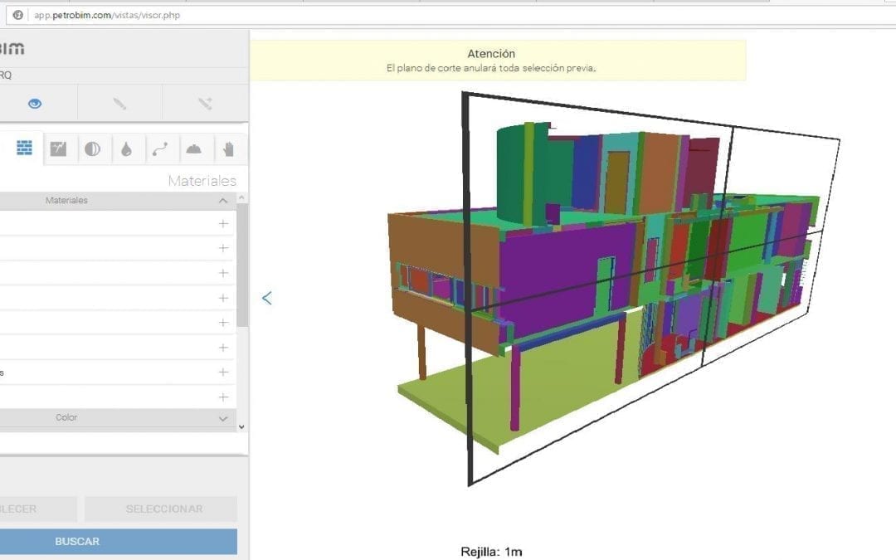Select the brick Materiales filter icon
The height and width of the screenshot is (560, 896).
(x=23, y=149)
